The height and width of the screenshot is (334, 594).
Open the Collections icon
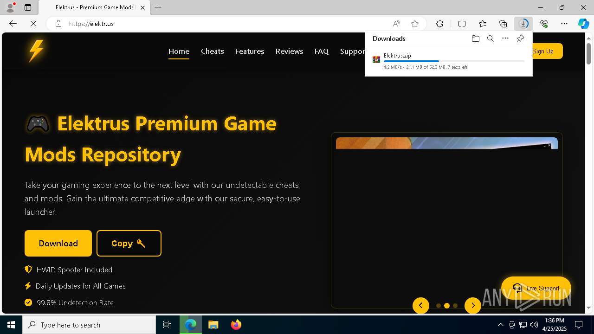(x=503, y=24)
